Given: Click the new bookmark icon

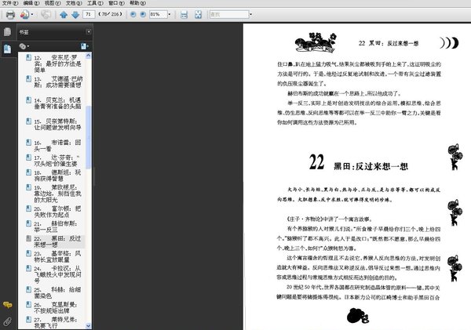Looking at the screenshot, I should (x=85, y=46).
